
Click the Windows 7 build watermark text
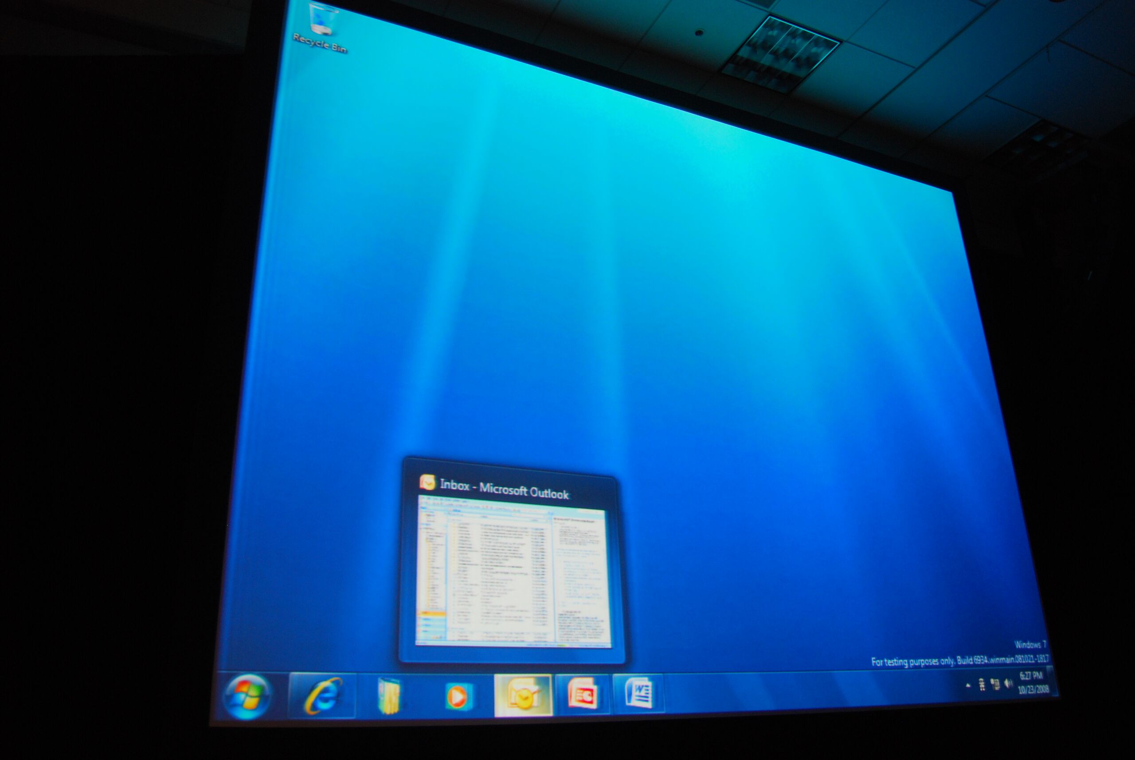coord(959,661)
